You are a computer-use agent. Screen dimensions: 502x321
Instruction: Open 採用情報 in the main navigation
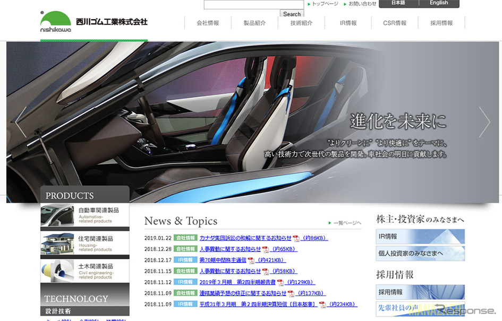pos(441,23)
